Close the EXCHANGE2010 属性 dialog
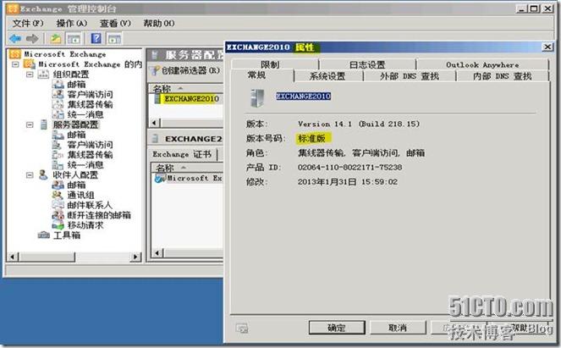This screenshot has height=348, width=561. click(x=547, y=47)
